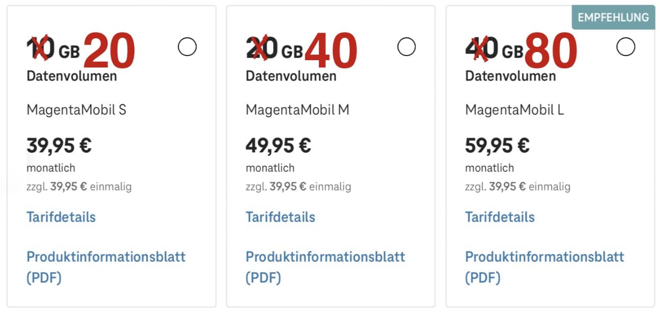Open Produktinformationsblatt PDF for MagentaMobil M
The width and height of the screenshot is (660, 313).
click(325, 267)
